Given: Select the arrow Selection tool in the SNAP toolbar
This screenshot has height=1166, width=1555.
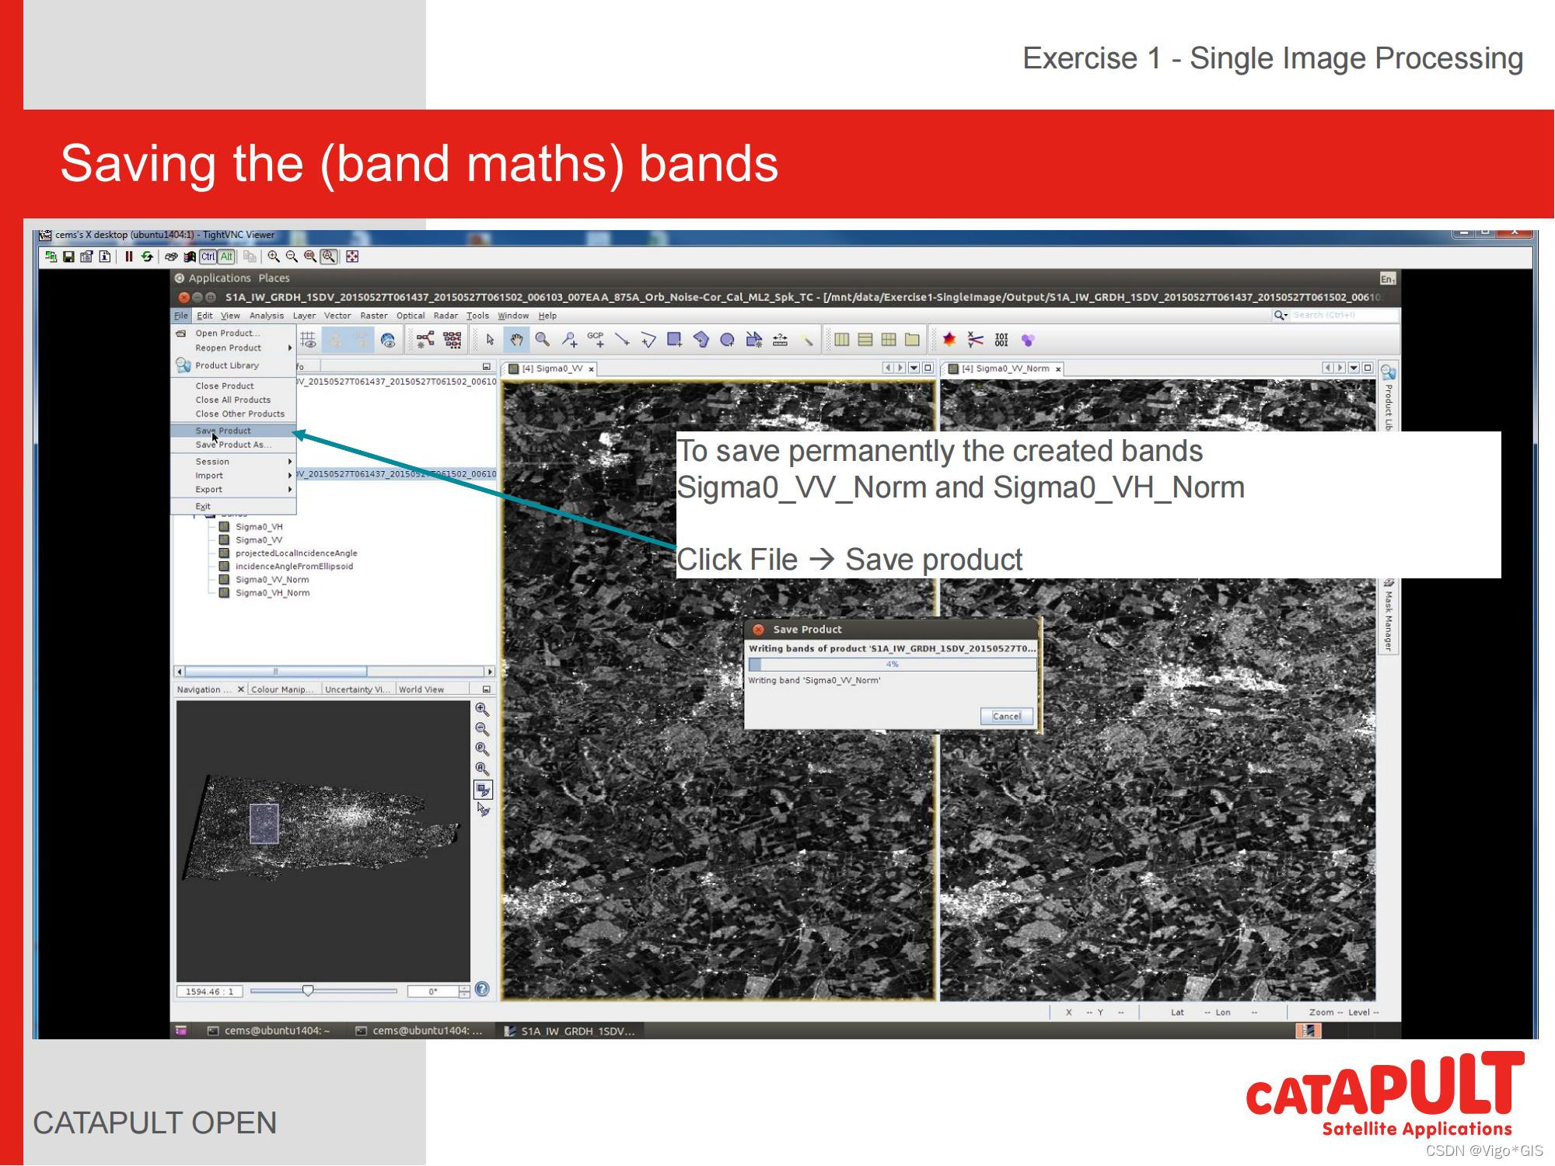Looking at the screenshot, I should pos(490,340).
